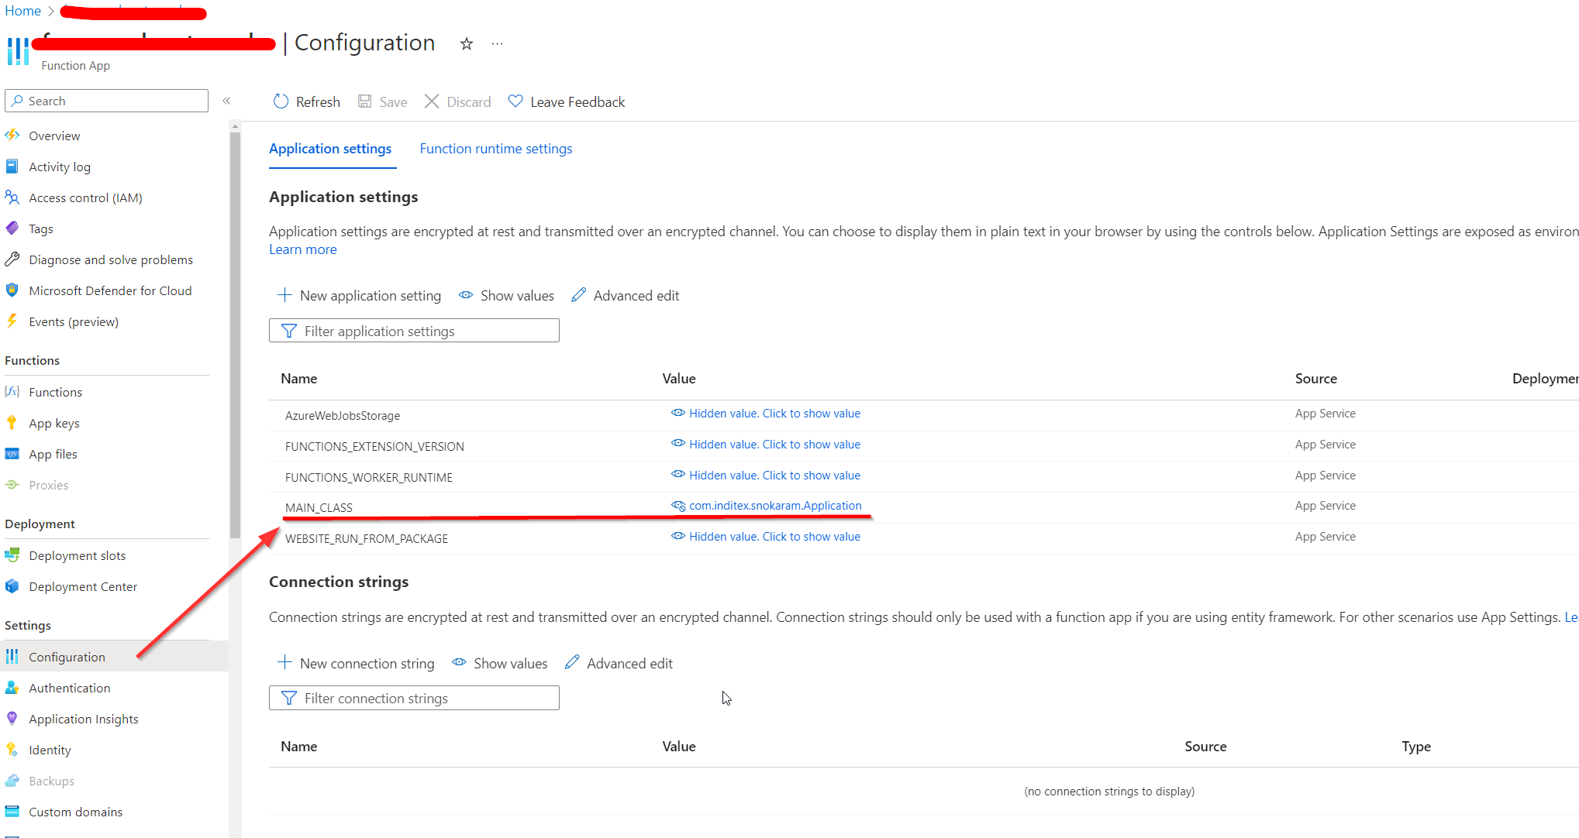Screen dimensions: 1579x838
Task: Click the Refresh icon in toolbar
Action: coord(281,101)
